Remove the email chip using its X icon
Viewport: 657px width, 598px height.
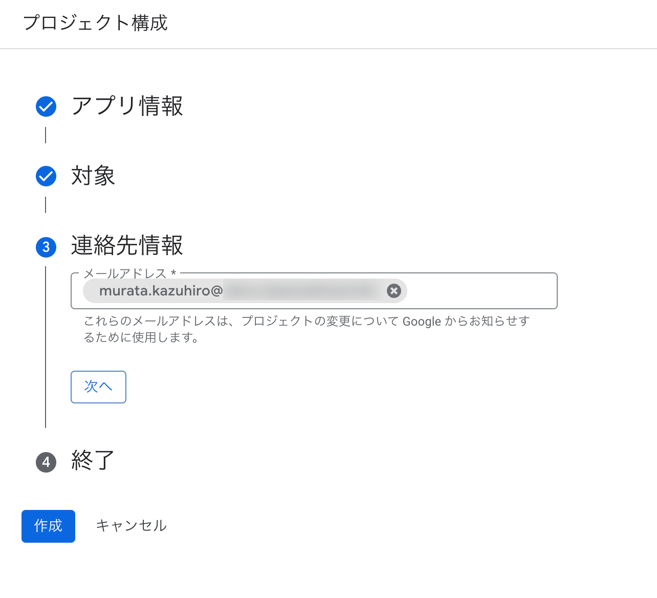(393, 291)
